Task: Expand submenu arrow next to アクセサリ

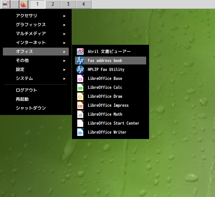Action: (64, 16)
